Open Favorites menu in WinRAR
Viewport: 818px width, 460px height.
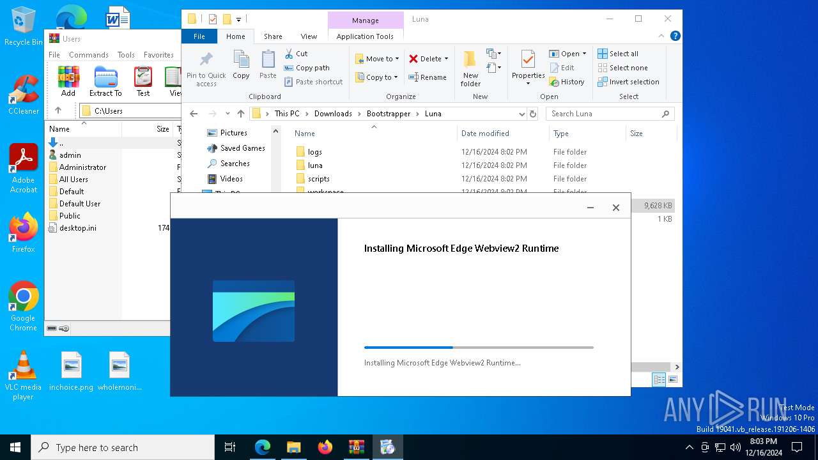pos(158,55)
